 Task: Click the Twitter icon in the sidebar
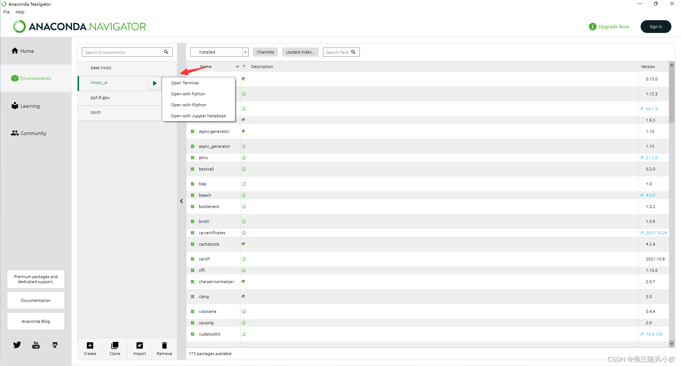pos(17,345)
